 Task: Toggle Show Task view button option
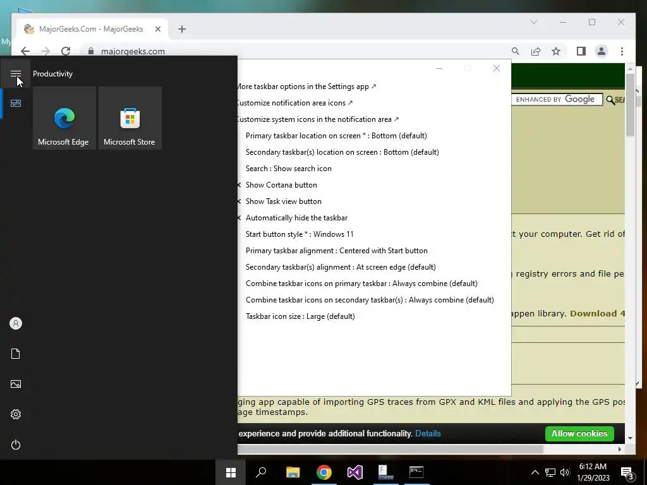284,201
